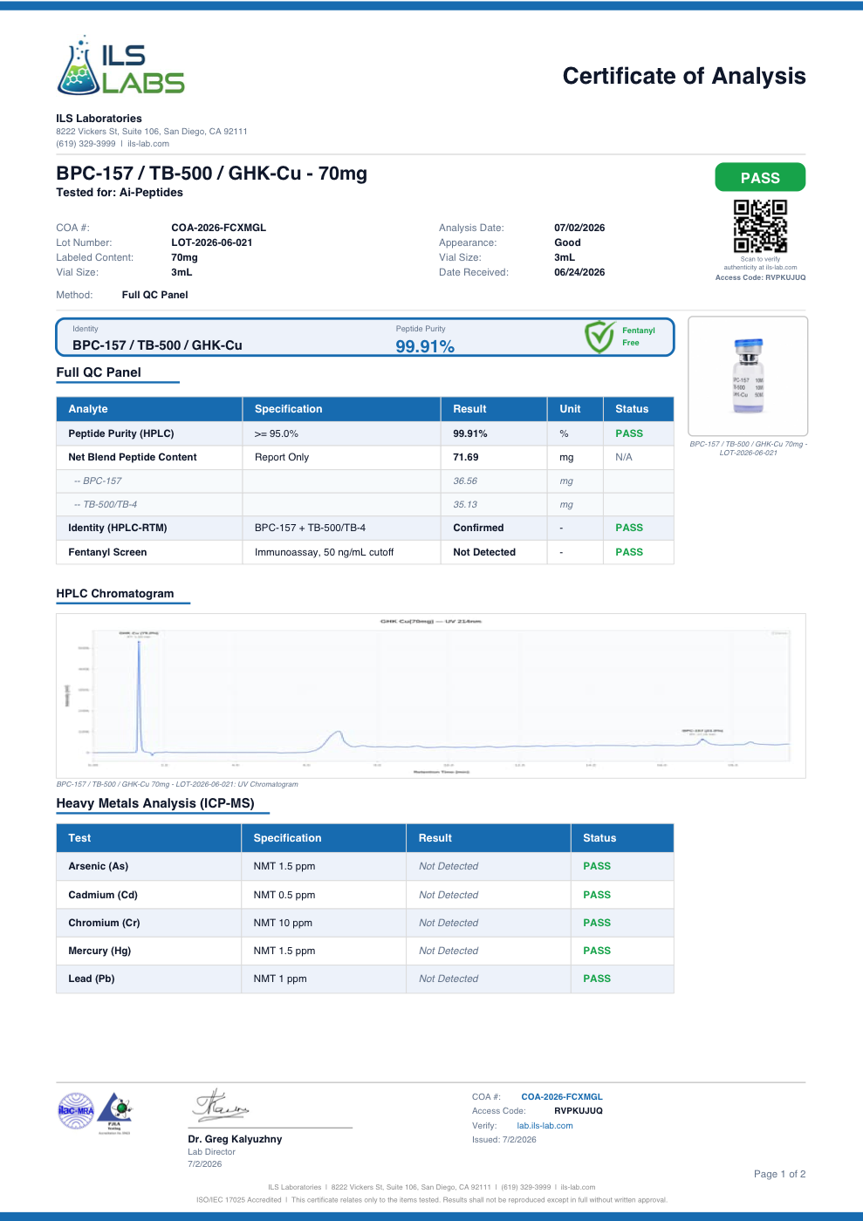Select the '36.56' result value

pos(465,481)
